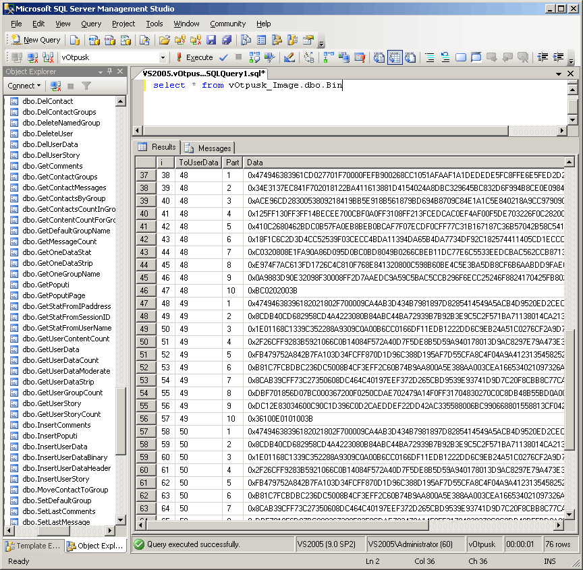Switch to the Object Explorer bottom tab
This screenshot has width=583, height=570.
95,546
